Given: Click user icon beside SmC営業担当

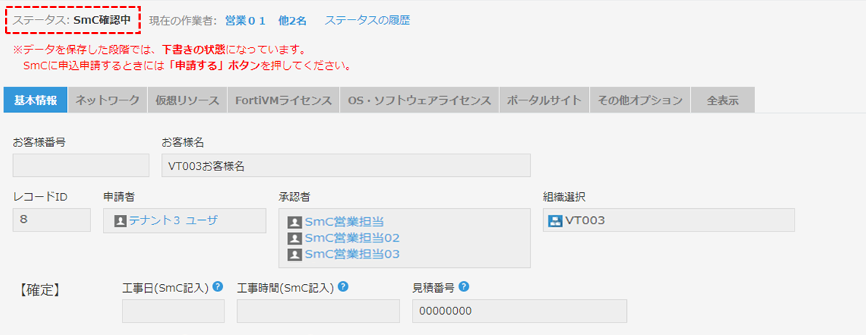Looking at the screenshot, I should click(x=295, y=222).
